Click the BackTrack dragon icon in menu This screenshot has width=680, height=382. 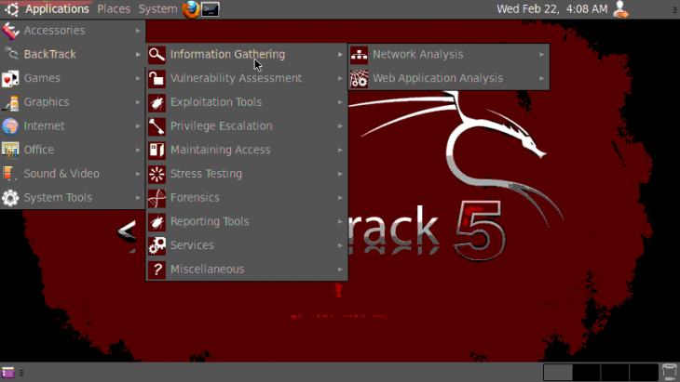click(10, 54)
